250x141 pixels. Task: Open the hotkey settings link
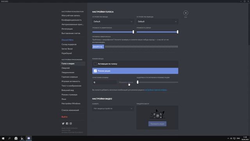[x=155, y=90]
